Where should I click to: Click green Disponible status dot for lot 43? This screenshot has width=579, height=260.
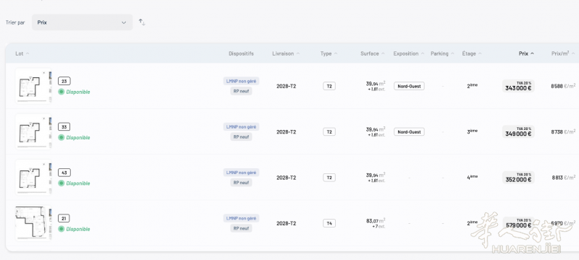click(x=62, y=183)
